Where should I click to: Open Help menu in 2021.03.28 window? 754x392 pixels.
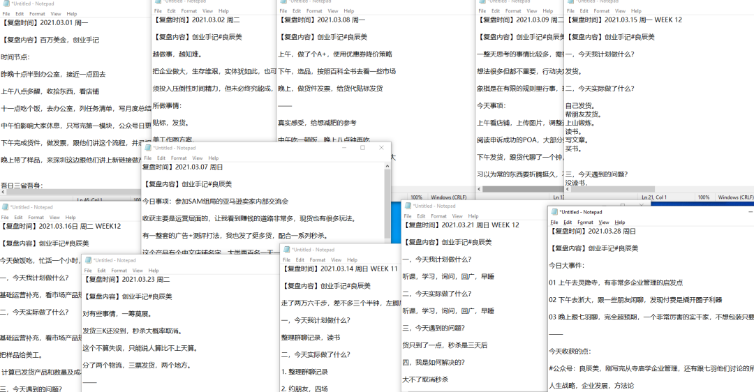pos(620,223)
